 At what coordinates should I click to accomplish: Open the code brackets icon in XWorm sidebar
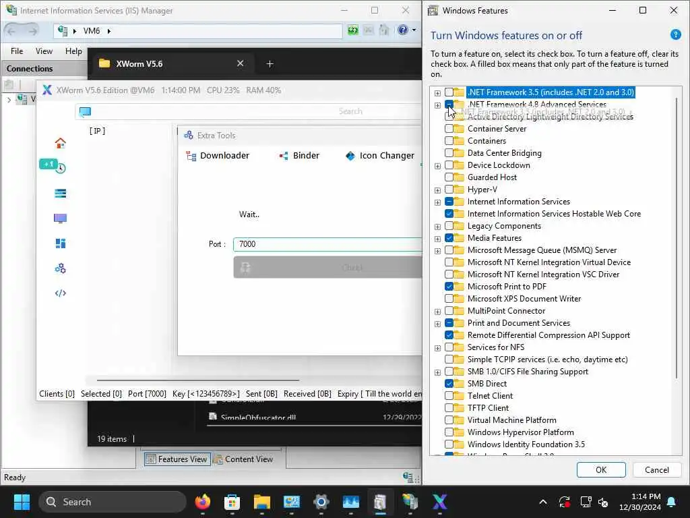[60, 293]
